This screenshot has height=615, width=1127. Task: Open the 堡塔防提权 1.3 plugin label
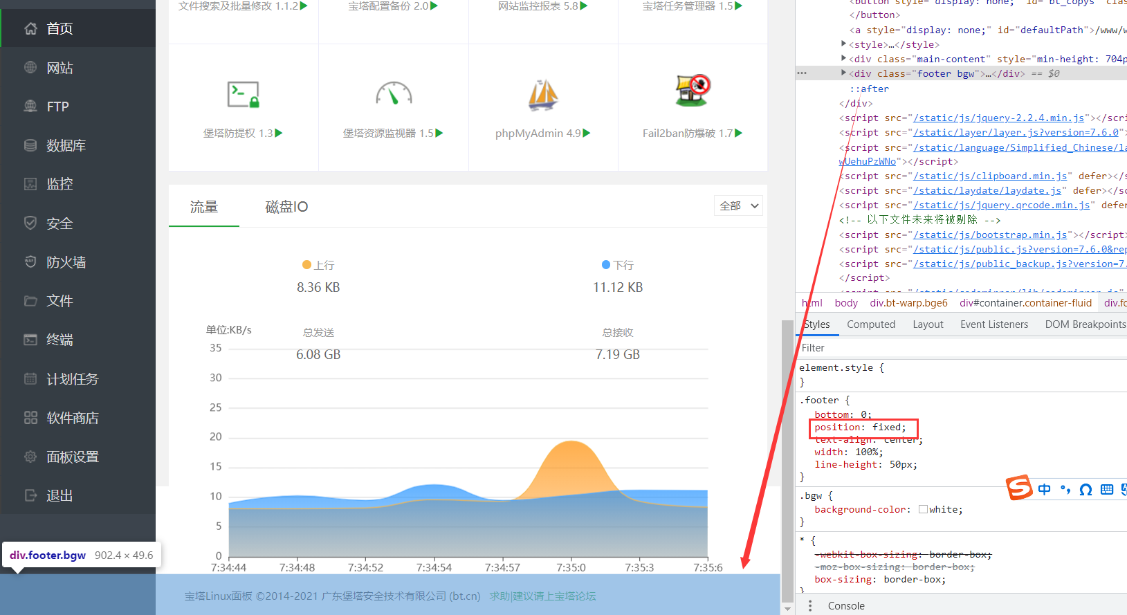tap(243, 133)
